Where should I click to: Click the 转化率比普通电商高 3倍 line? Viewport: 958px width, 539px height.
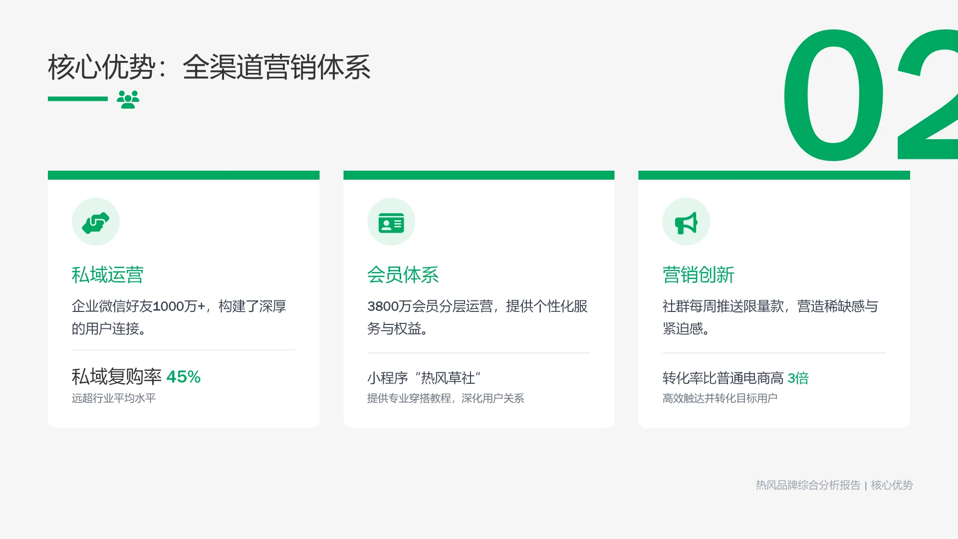pyautogui.click(x=735, y=378)
